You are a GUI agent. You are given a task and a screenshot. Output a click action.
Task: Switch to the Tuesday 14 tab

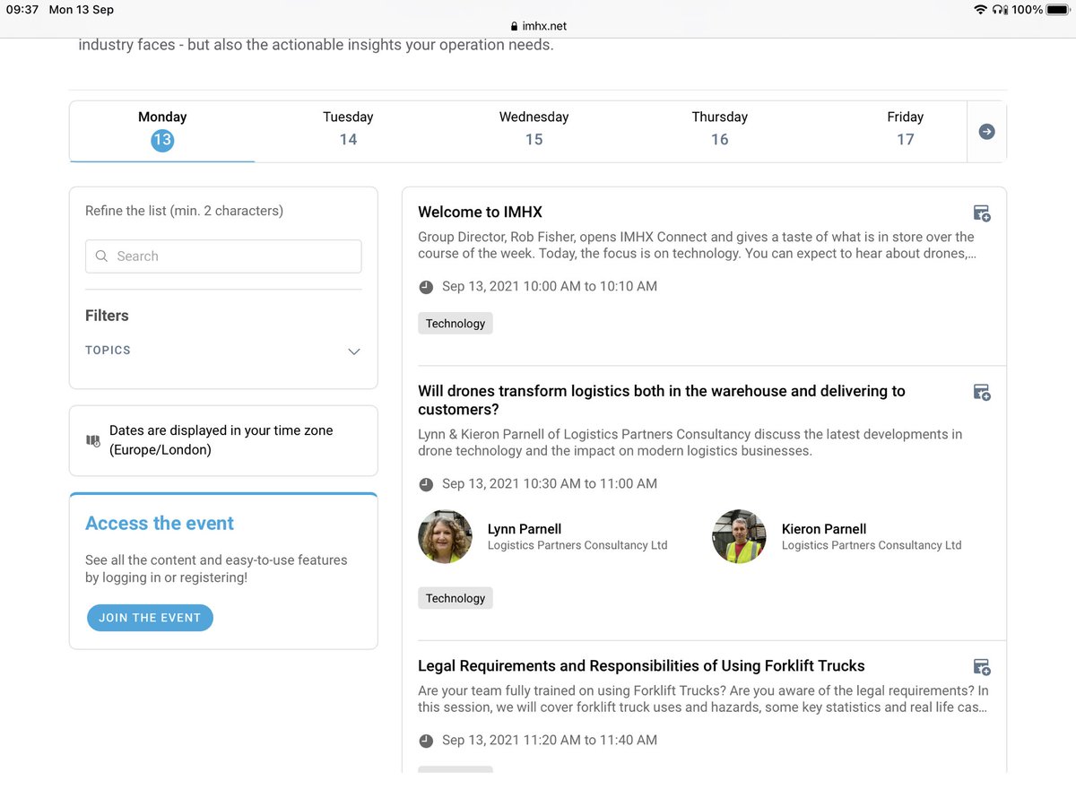pos(348,128)
